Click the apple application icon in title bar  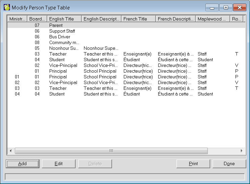coord(7,7)
